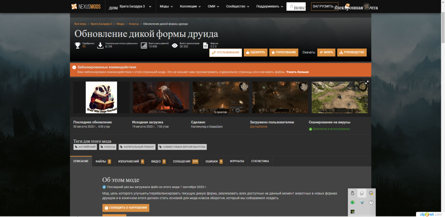445x217 pixels.
Task: Click the search input field
Action: click(x=296, y=7)
